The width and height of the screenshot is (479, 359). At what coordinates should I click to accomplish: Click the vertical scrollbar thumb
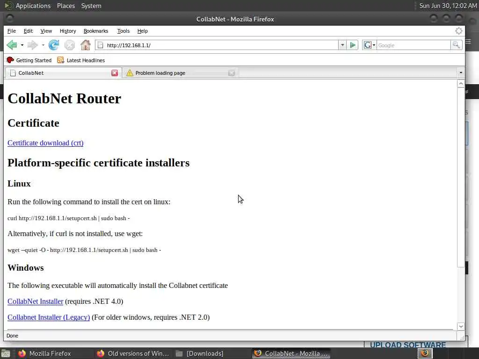pos(461,177)
